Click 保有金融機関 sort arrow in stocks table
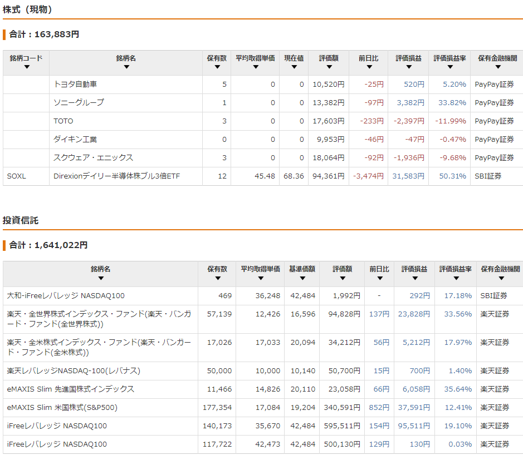Viewport: 523px width, 455px height. coord(498,67)
